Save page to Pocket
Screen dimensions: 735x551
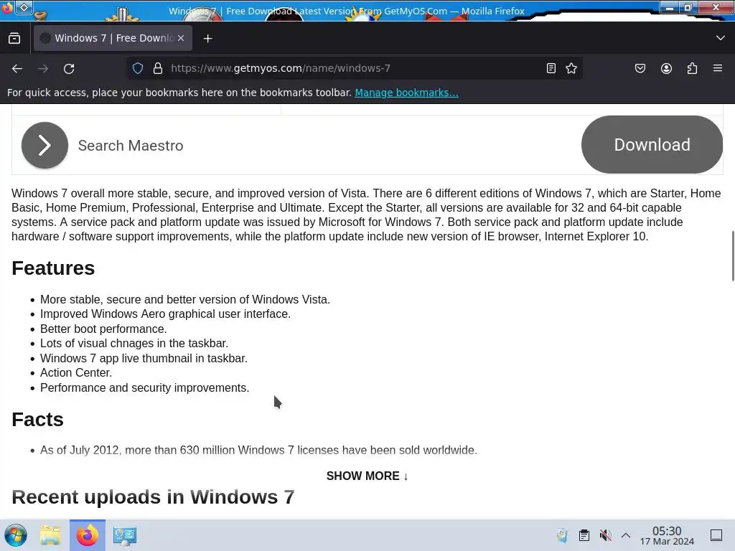pyautogui.click(x=640, y=68)
